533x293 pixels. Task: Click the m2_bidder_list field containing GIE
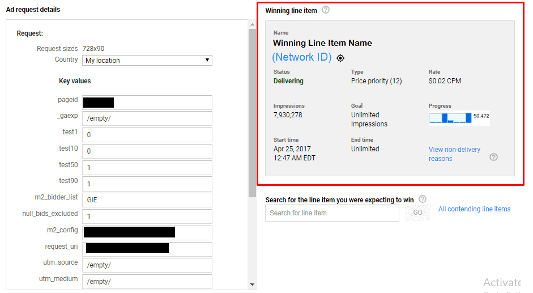coord(147,200)
